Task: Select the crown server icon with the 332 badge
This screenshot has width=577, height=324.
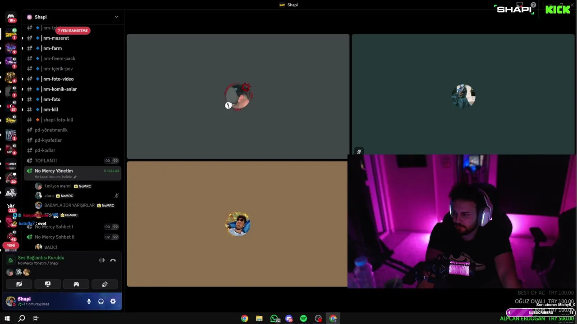Action: 11,207
